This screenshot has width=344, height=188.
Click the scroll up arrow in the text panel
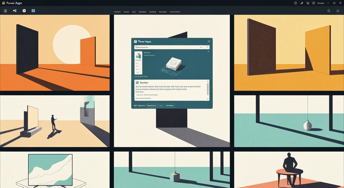coord(208,81)
